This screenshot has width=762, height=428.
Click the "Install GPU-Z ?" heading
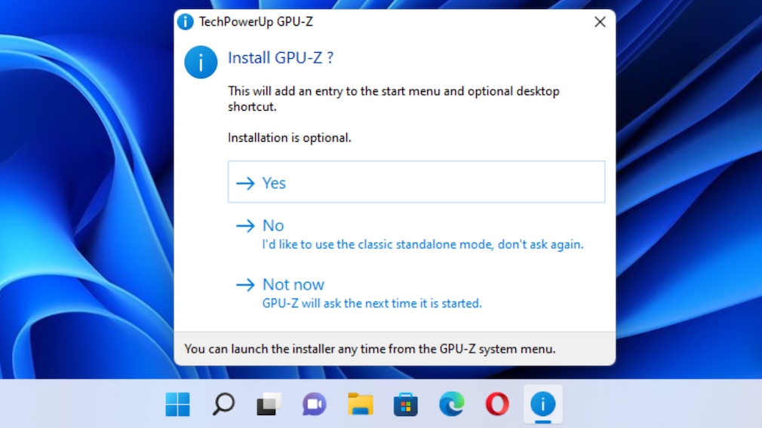(x=281, y=58)
